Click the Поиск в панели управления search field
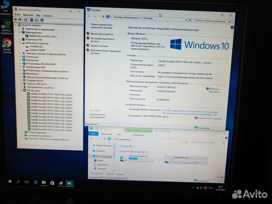 tap(213, 21)
